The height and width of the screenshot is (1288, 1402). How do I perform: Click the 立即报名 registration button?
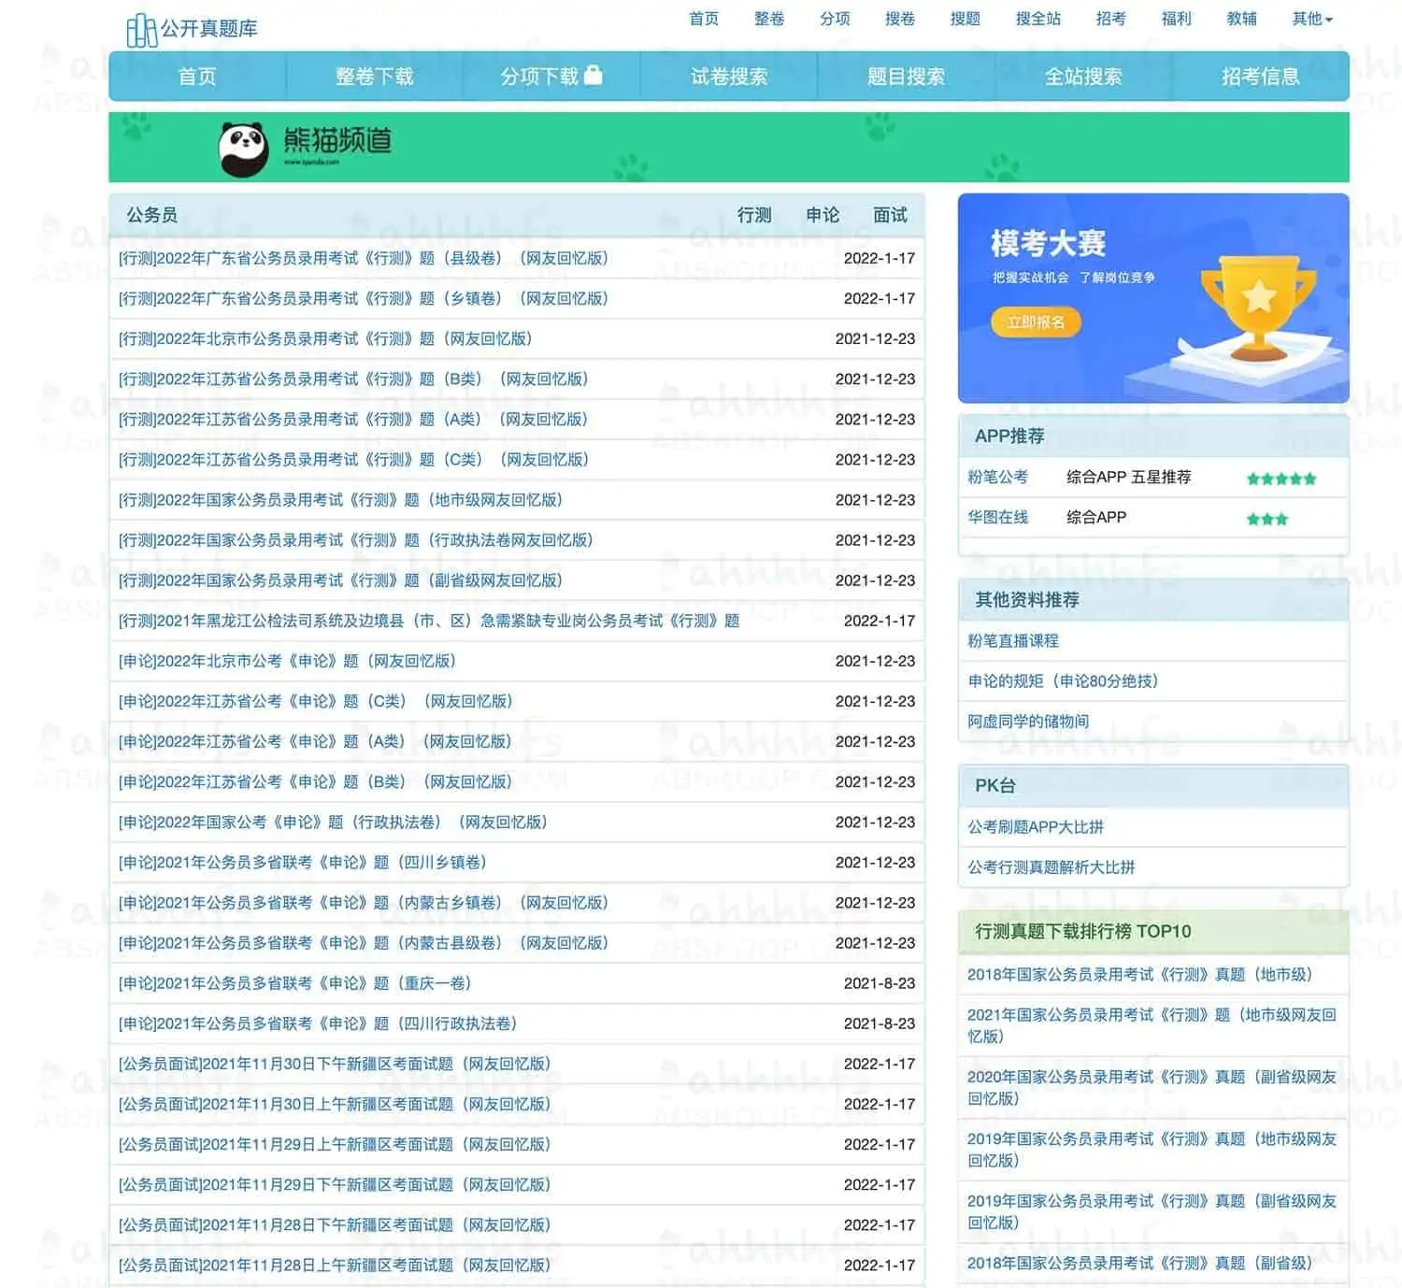pyautogui.click(x=1036, y=322)
